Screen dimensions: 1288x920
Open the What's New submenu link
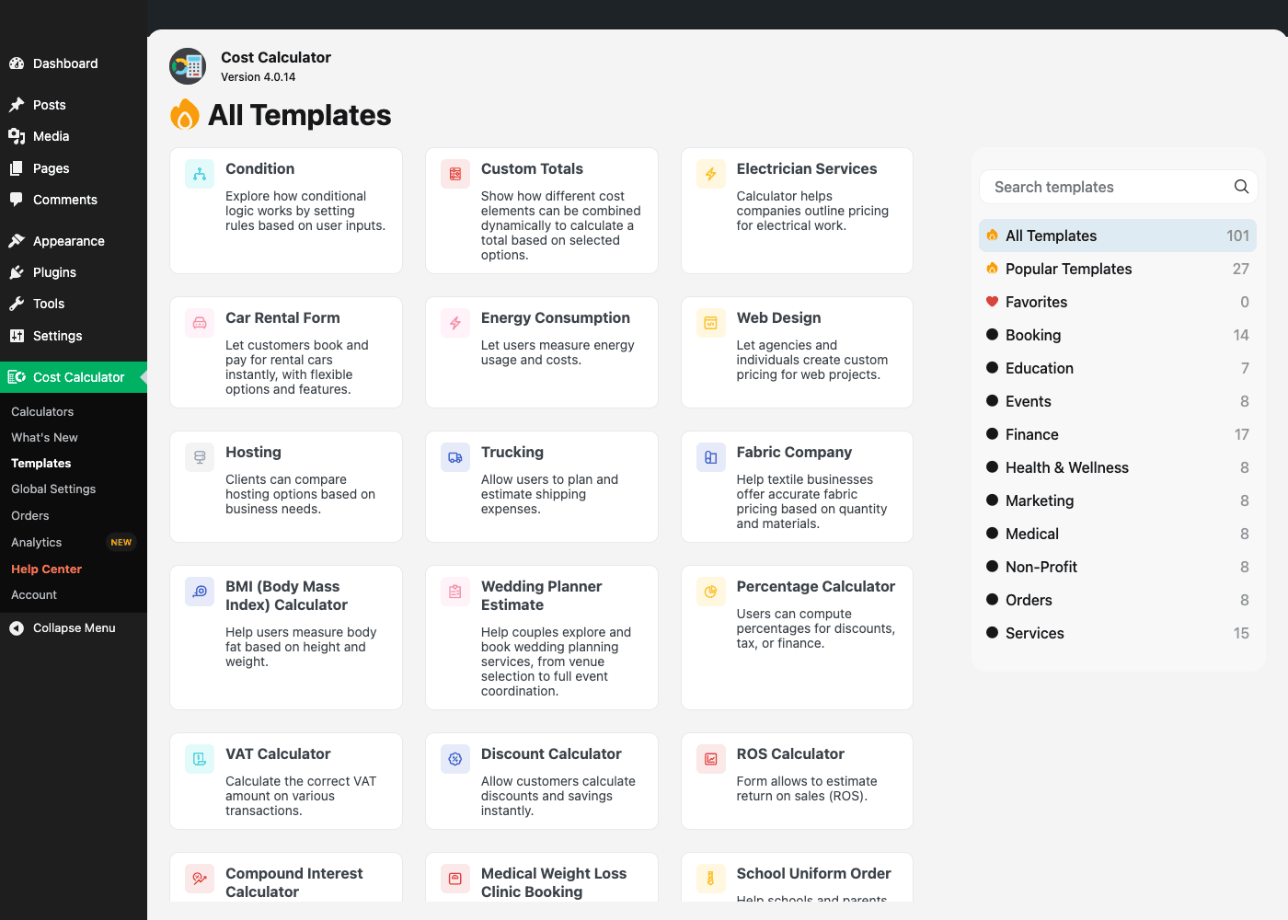[x=44, y=437]
